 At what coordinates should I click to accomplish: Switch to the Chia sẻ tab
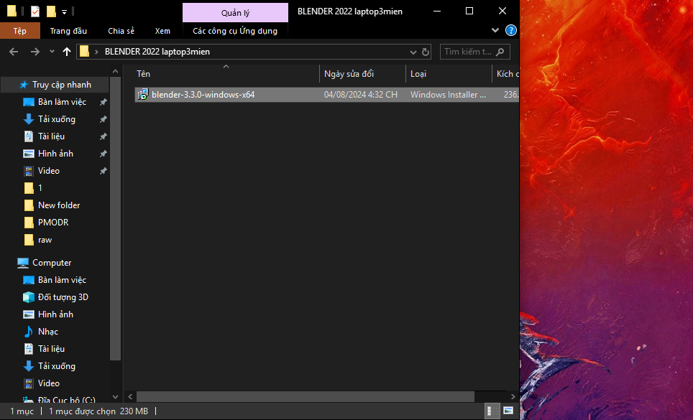(121, 31)
